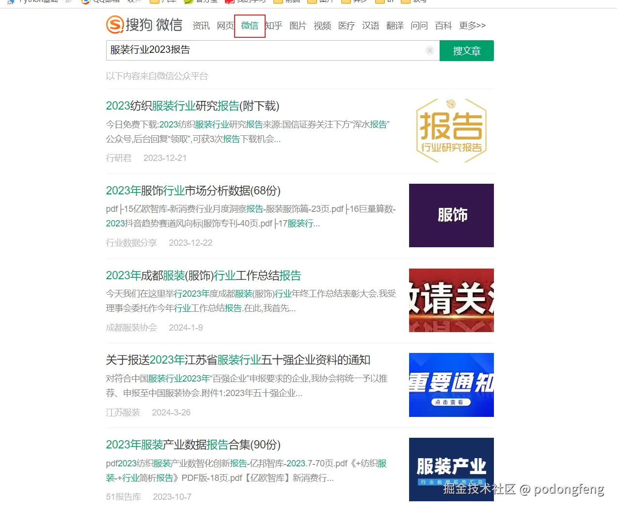Open the 视频 tab

coord(322,26)
